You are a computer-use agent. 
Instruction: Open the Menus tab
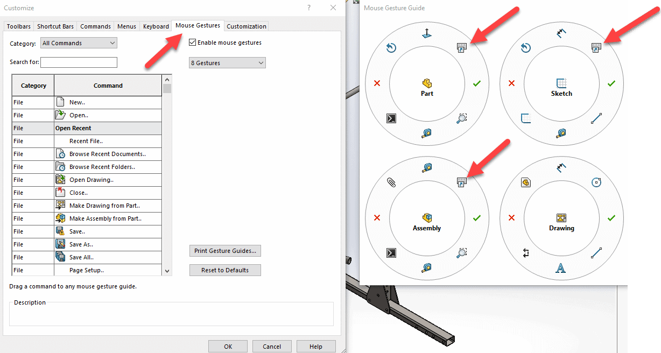click(126, 26)
